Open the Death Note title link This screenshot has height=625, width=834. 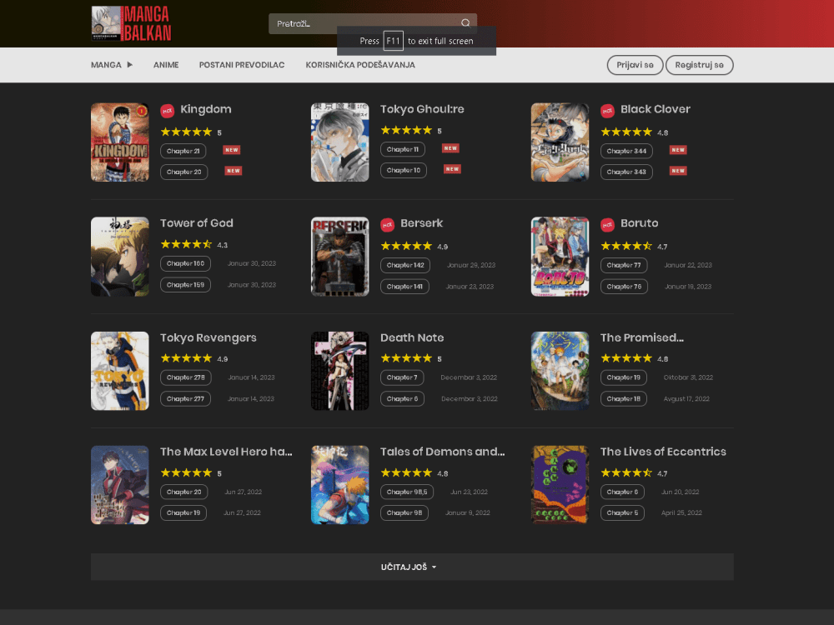[x=412, y=337]
